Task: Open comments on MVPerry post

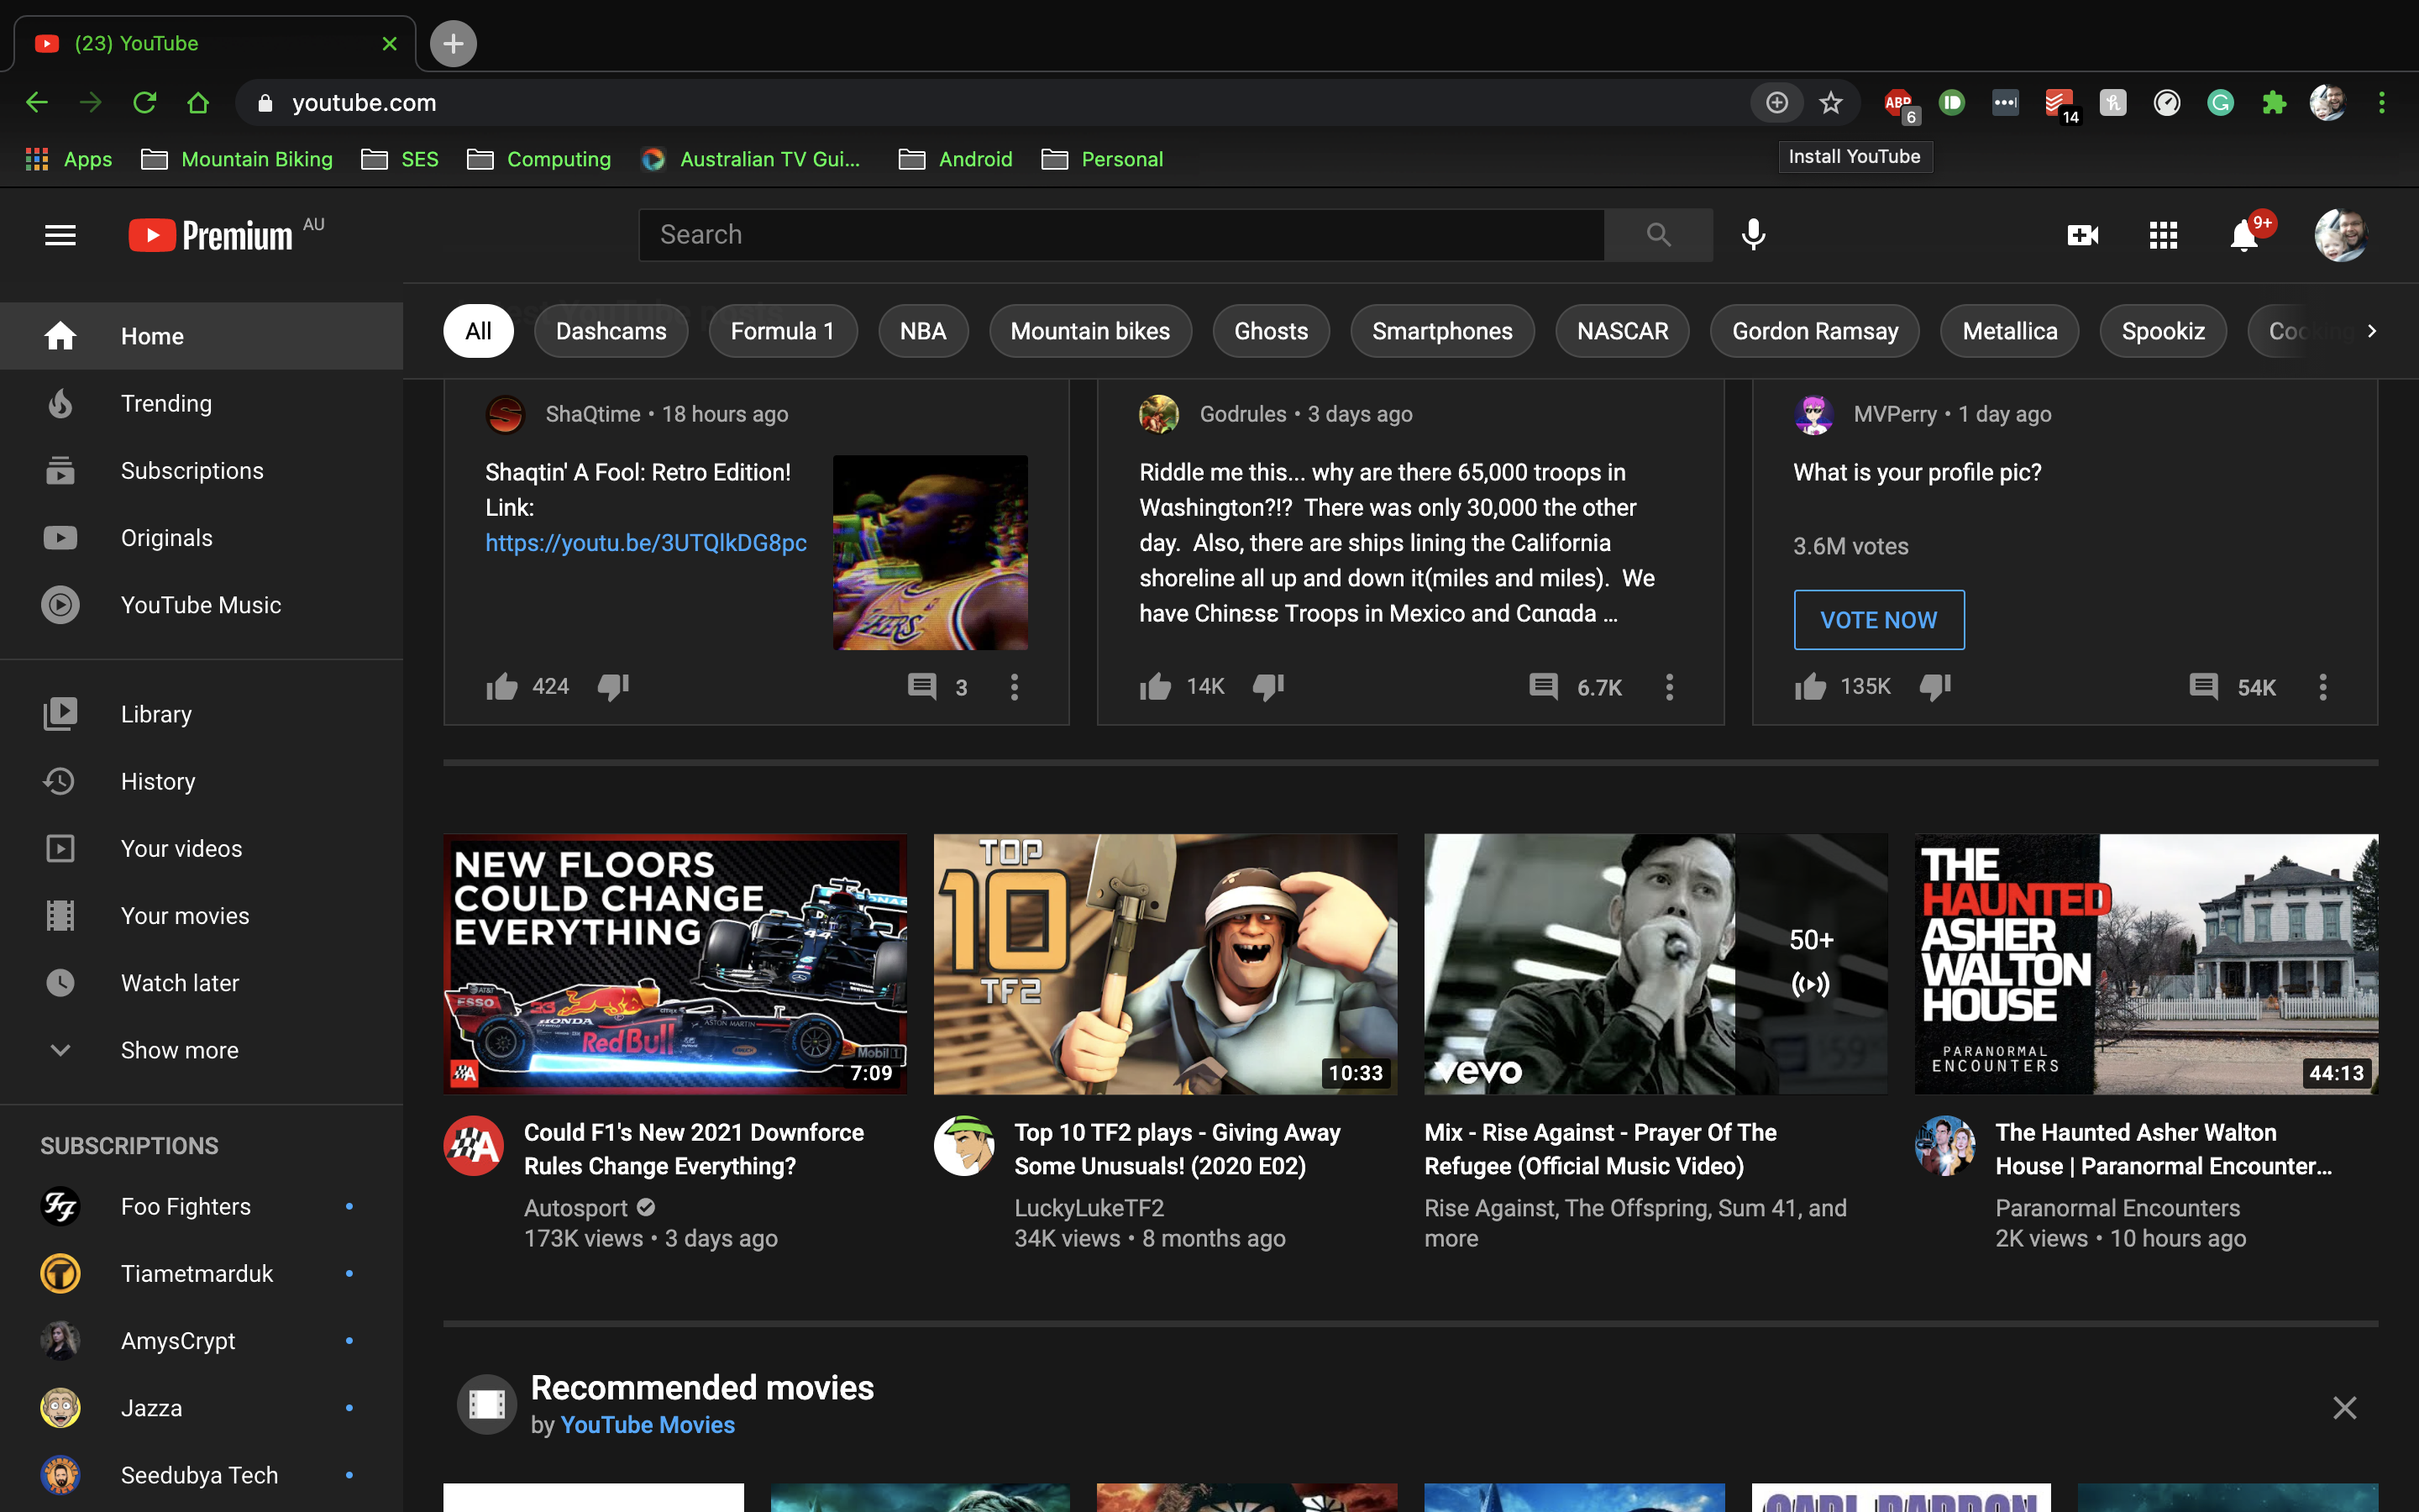Action: pyautogui.click(x=2204, y=686)
